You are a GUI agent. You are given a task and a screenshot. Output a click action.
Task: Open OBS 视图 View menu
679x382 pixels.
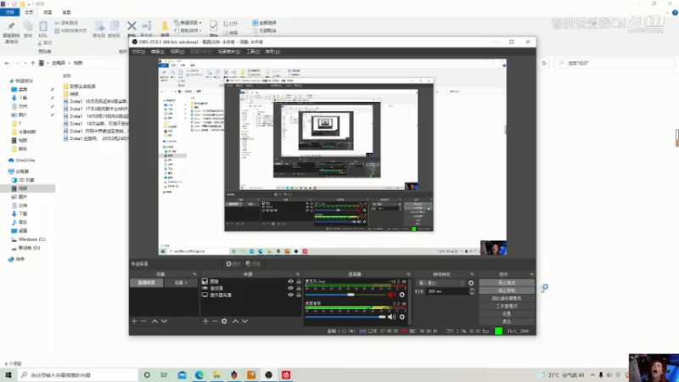[x=177, y=52]
